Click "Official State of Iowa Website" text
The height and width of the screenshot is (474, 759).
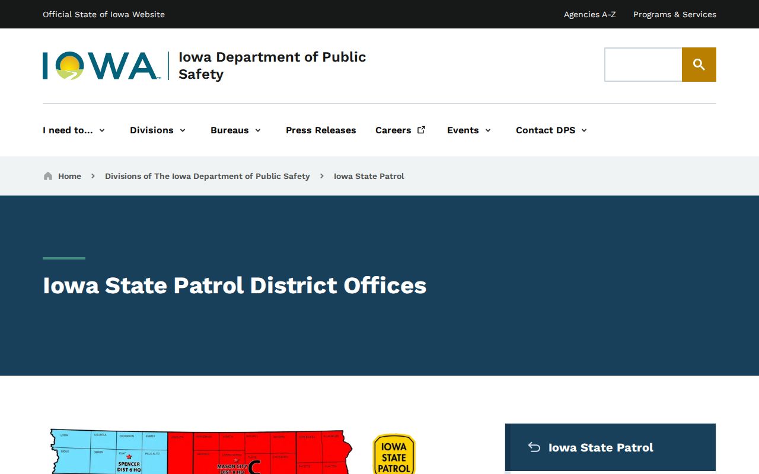tap(104, 14)
